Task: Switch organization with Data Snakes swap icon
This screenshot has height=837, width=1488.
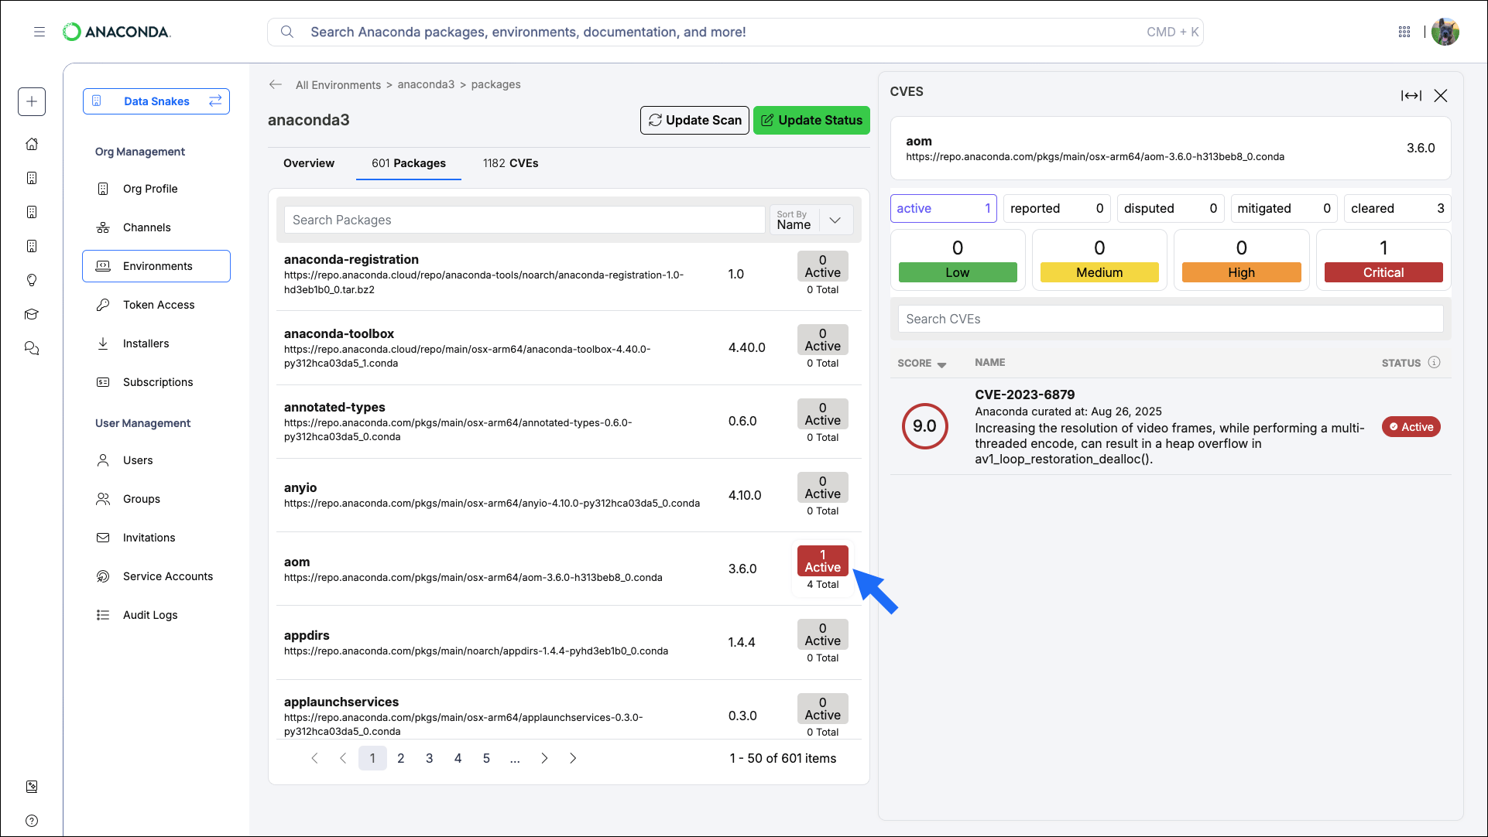Action: 215,101
